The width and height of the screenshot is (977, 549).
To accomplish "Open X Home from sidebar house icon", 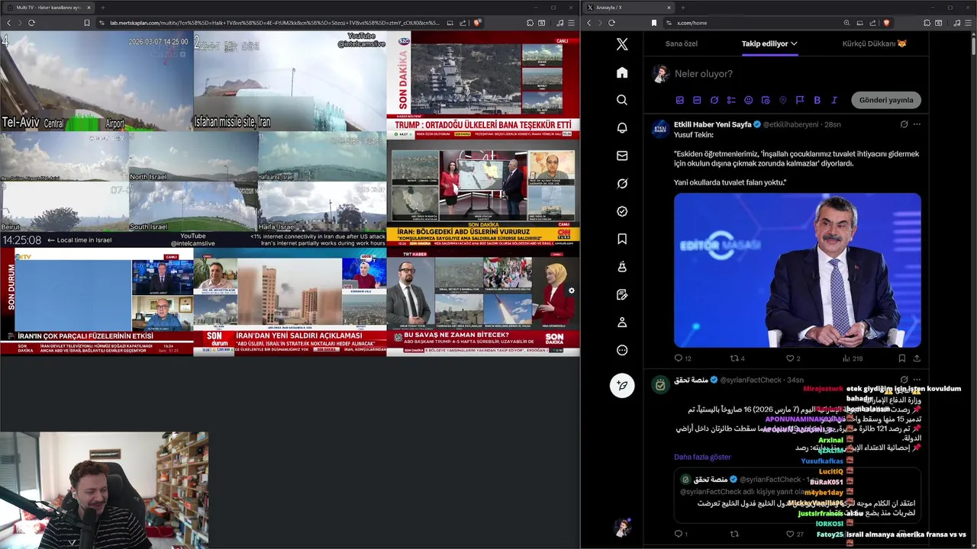I will (622, 72).
